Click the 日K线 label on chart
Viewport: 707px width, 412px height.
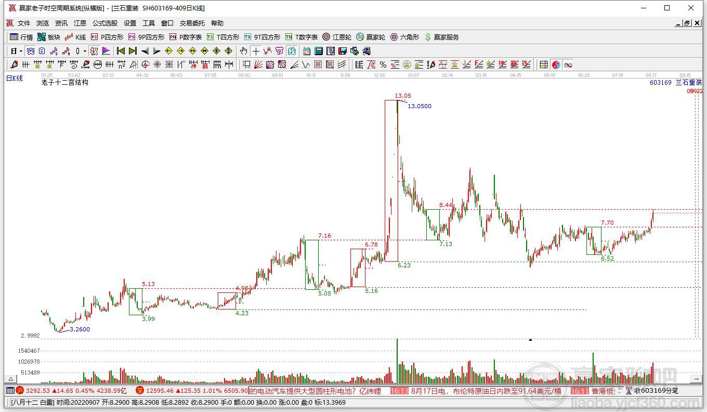(x=15, y=79)
